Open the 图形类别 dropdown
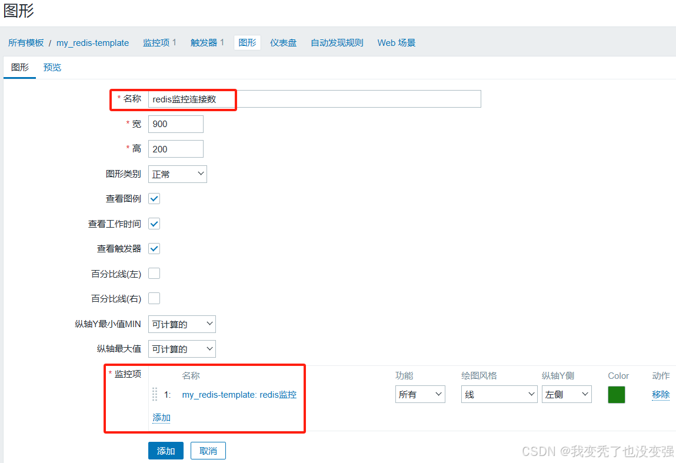Viewport: 676px width, 463px height. pos(178,174)
